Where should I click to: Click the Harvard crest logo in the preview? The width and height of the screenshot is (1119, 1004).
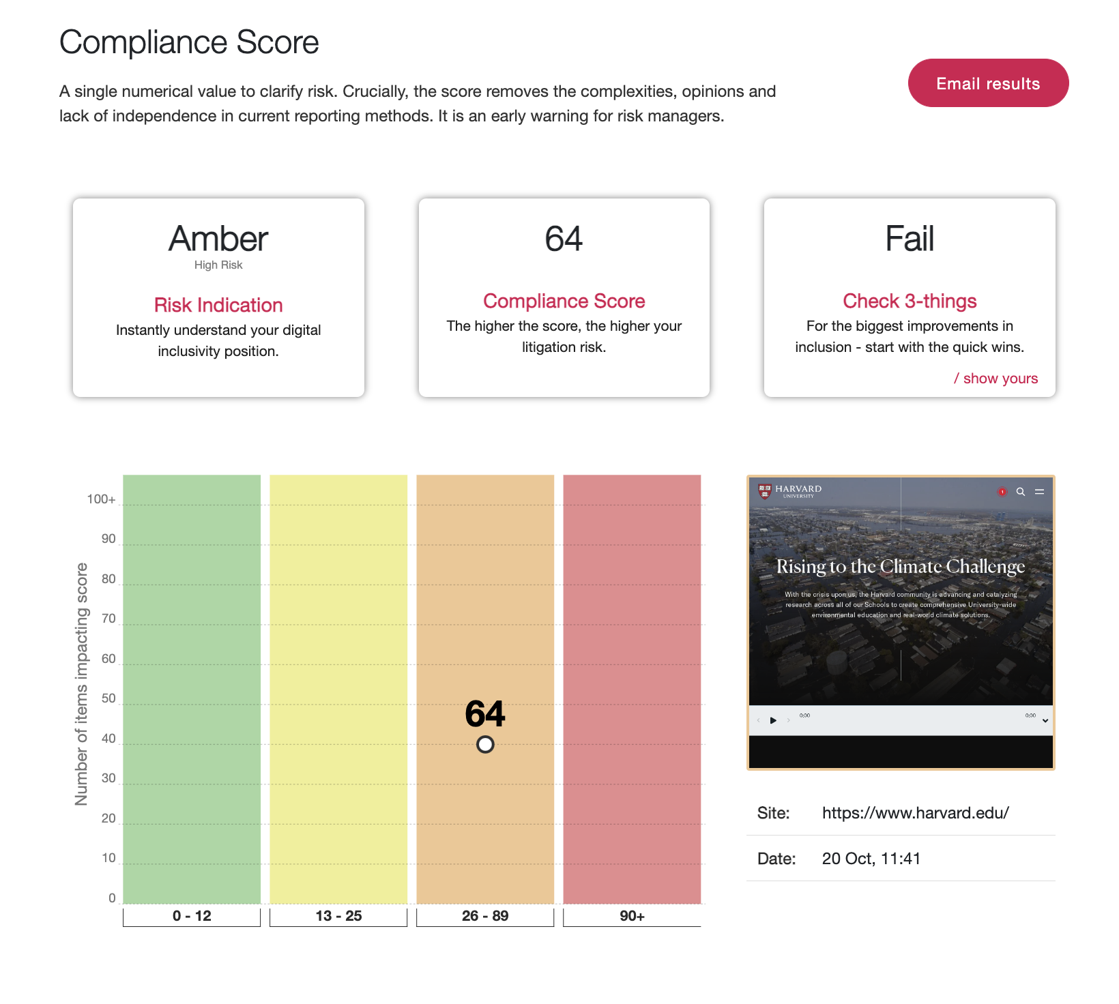coord(764,491)
